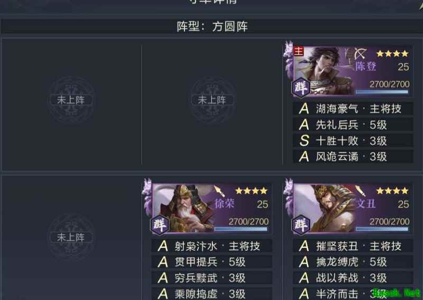Image resolution: width=423 pixels, height=300 pixels.
Task: Open 文丑's general portrait
Action: tap(325, 208)
